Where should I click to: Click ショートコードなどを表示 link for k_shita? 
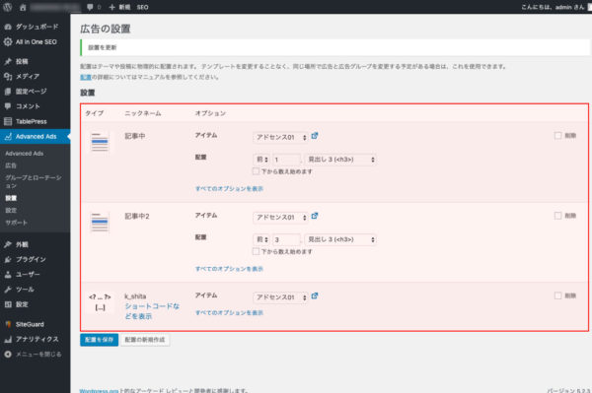tap(152, 311)
